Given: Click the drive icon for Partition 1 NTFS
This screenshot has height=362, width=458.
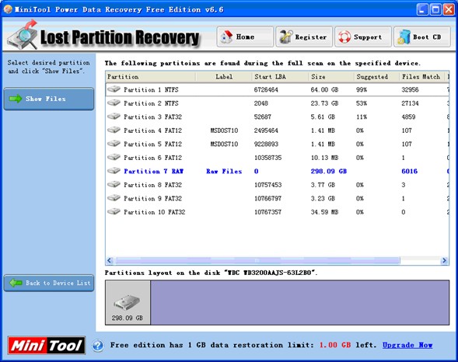Looking at the screenshot, I should click(x=114, y=89).
